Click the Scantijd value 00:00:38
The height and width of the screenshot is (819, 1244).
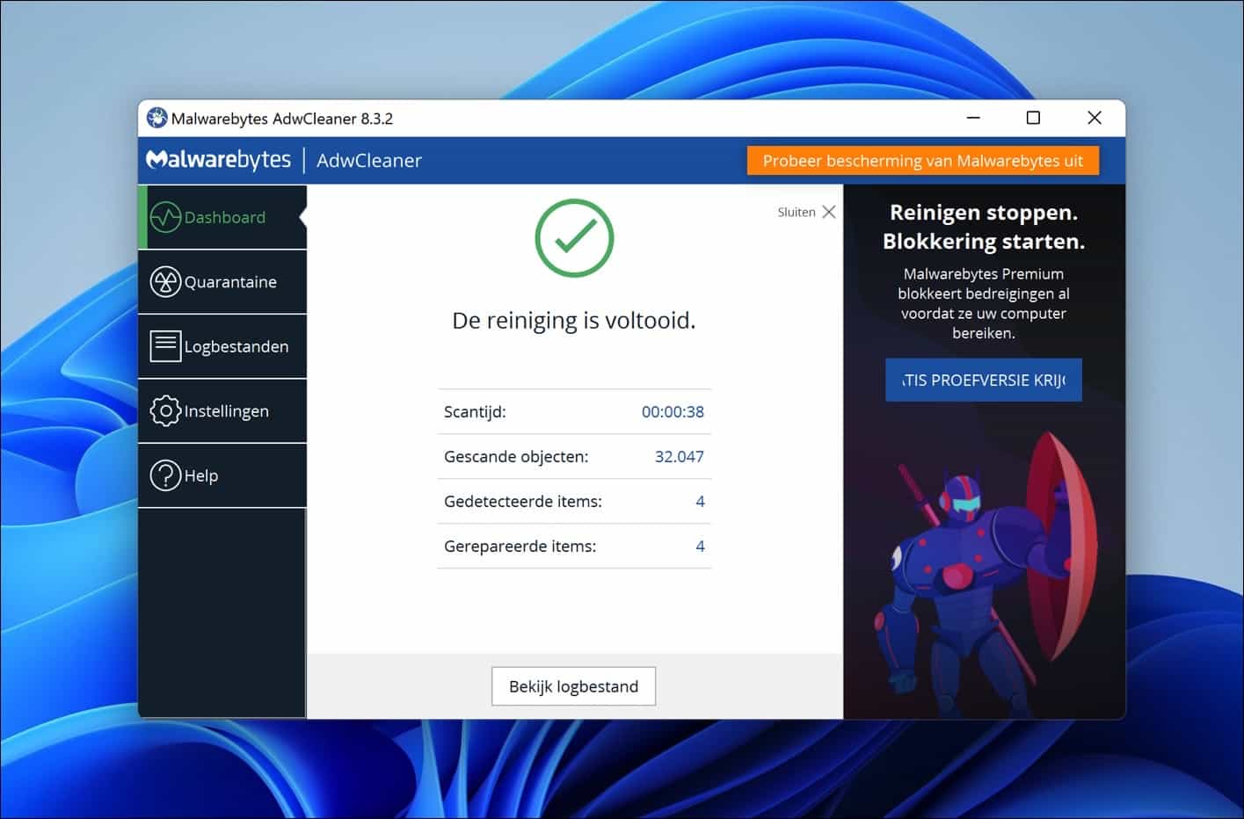[x=672, y=411]
